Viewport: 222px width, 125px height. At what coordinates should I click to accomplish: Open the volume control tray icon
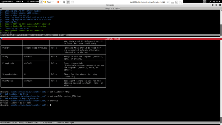[214, 2]
